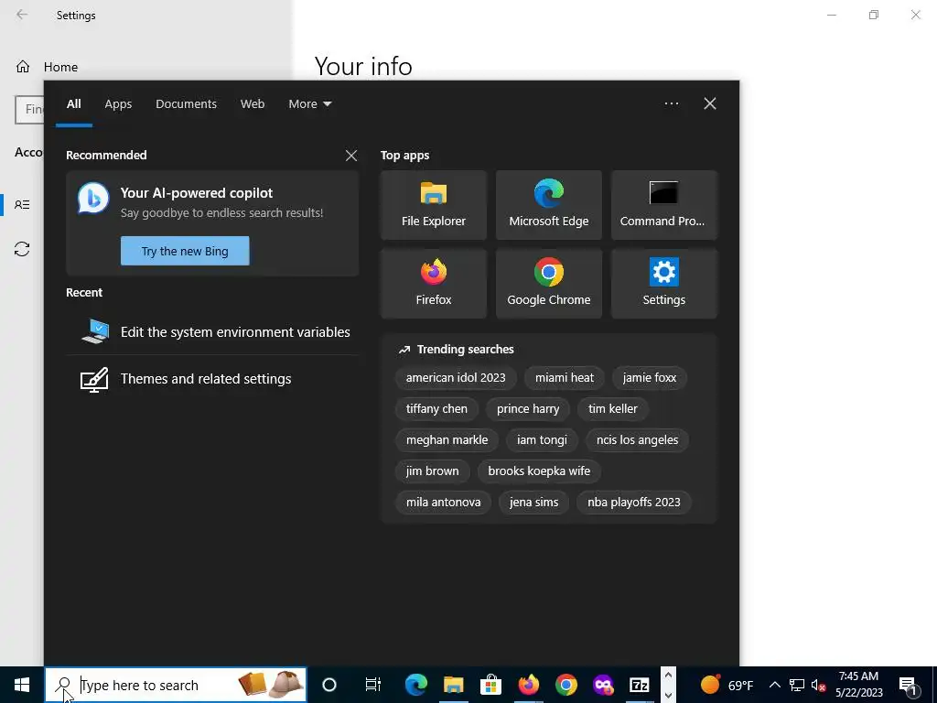Screen dimensions: 937x703
Task: Click the search highlight illustration in search box
Action: (271, 685)
